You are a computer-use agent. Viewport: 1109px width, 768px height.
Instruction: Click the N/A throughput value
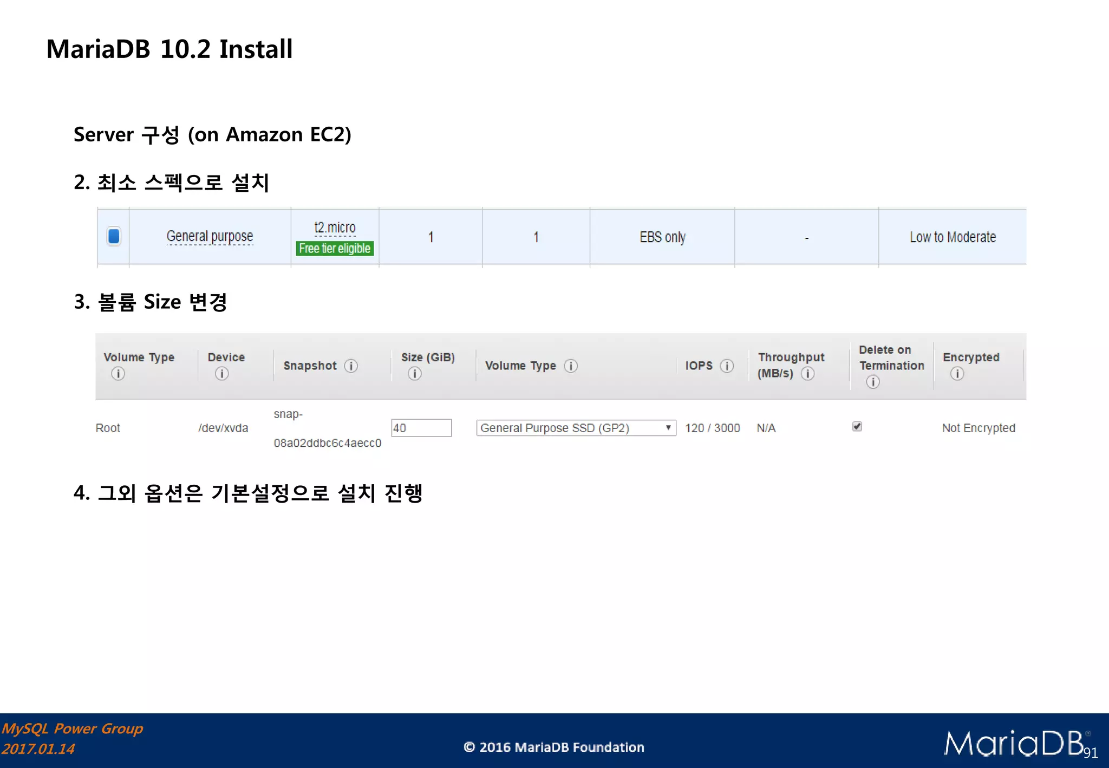pos(766,428)
